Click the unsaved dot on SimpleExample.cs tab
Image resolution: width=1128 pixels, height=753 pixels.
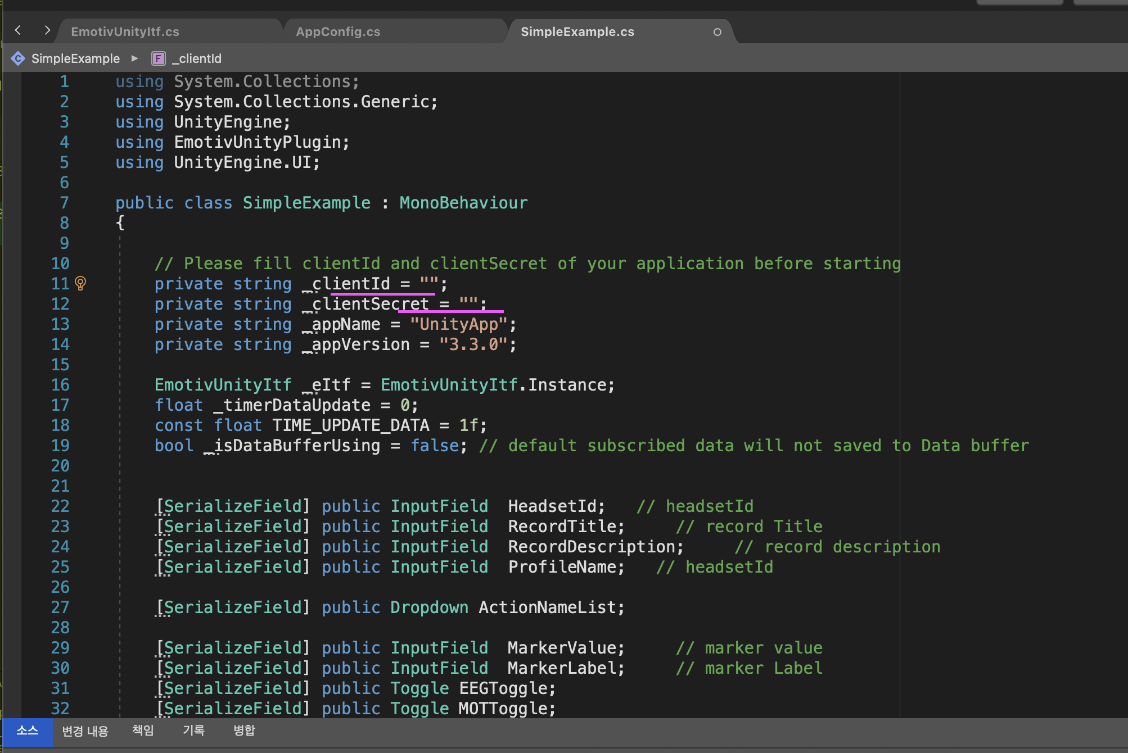click(x=717, y=32)
